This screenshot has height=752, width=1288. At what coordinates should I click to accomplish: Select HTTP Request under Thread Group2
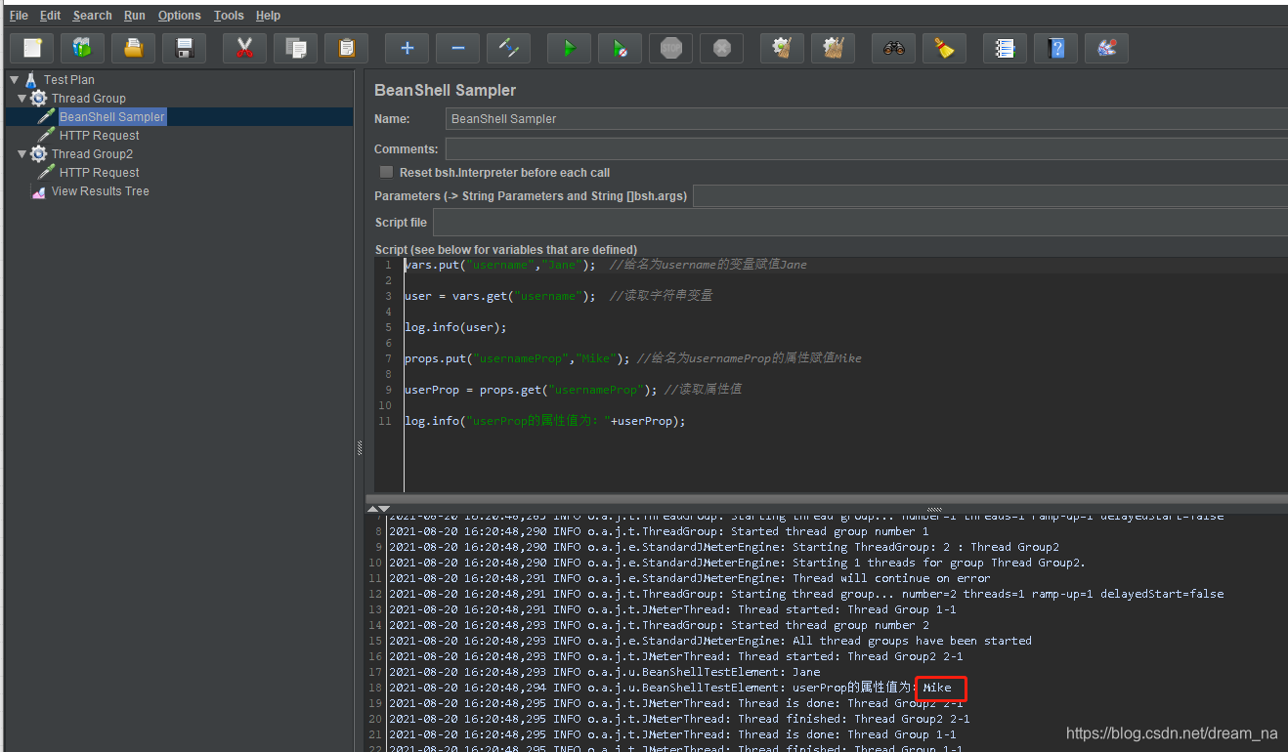click(x=99, y=173)
